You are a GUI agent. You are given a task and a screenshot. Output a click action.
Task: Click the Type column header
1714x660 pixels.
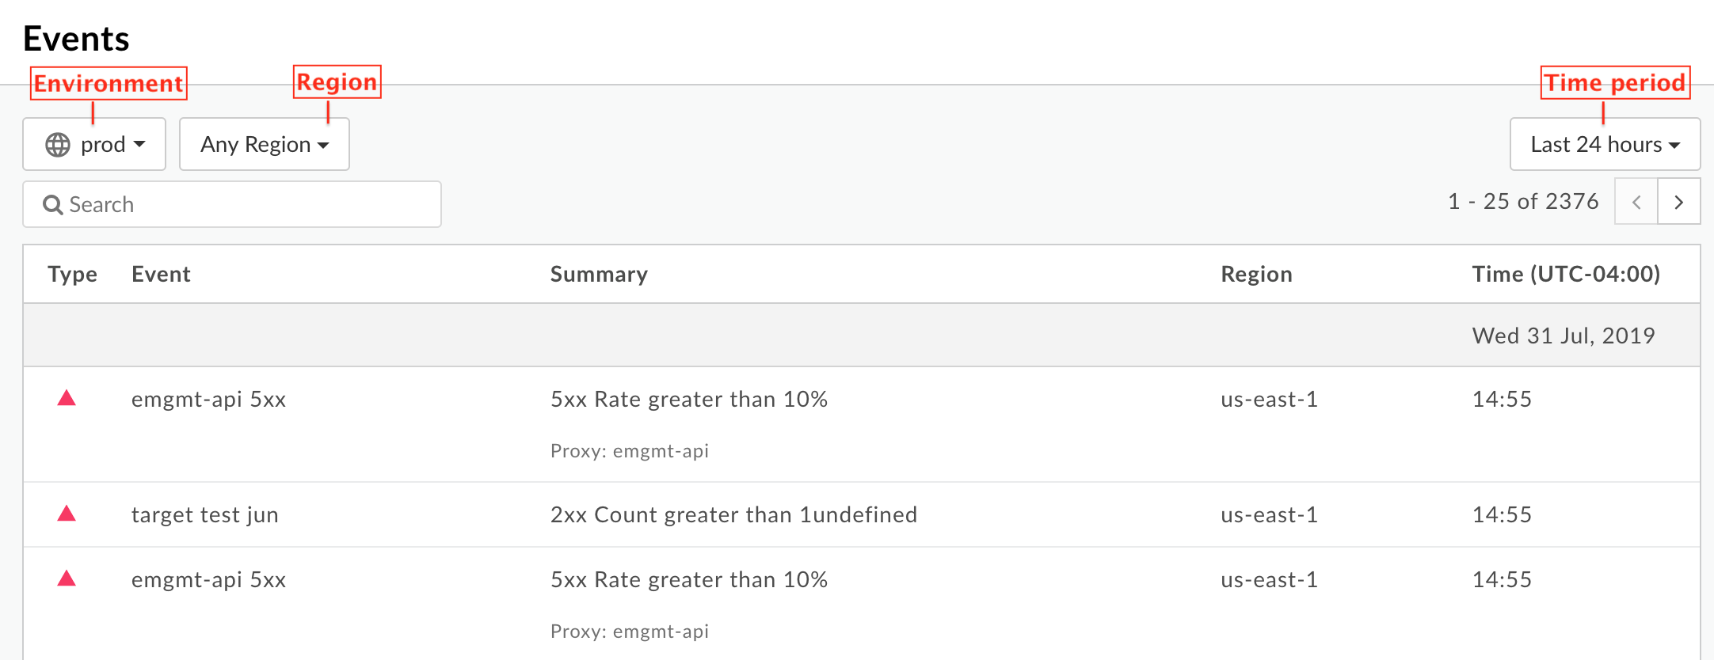tap(72, 274)
